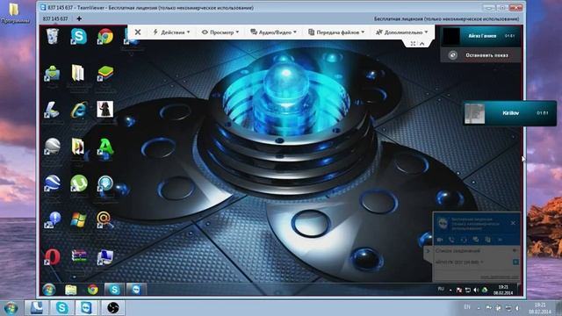Screen dimensions: 562x316
Task: Open the WinRAR archive icon on the remote desktop
Action: click(x=78, y=255)
